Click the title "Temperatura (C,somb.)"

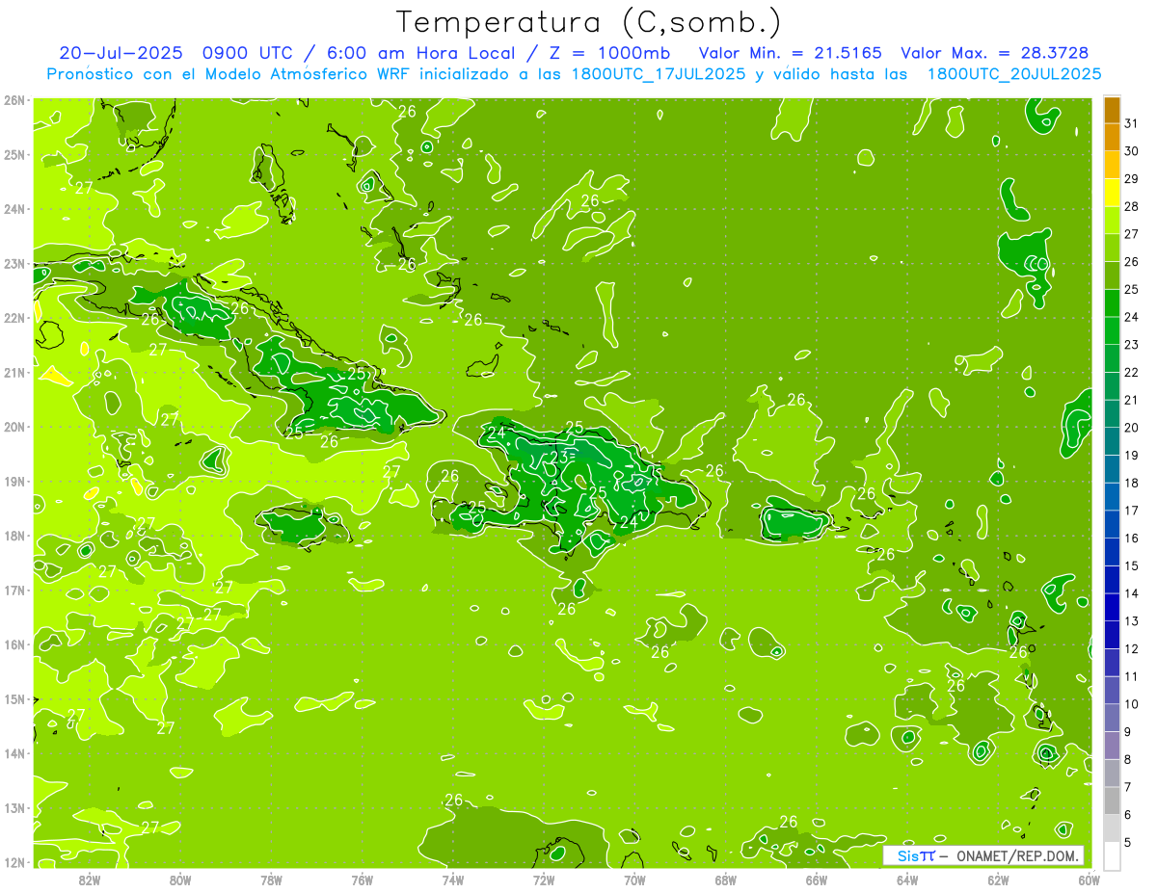pos(589,22)
